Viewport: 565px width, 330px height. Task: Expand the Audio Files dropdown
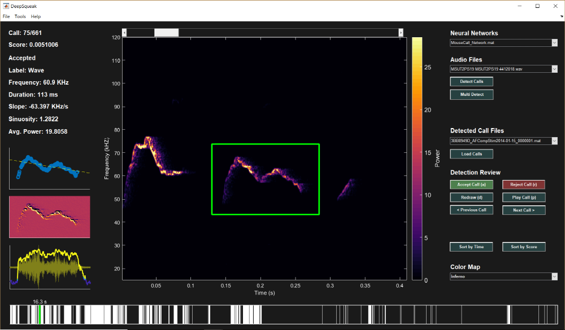coord(554,69)
